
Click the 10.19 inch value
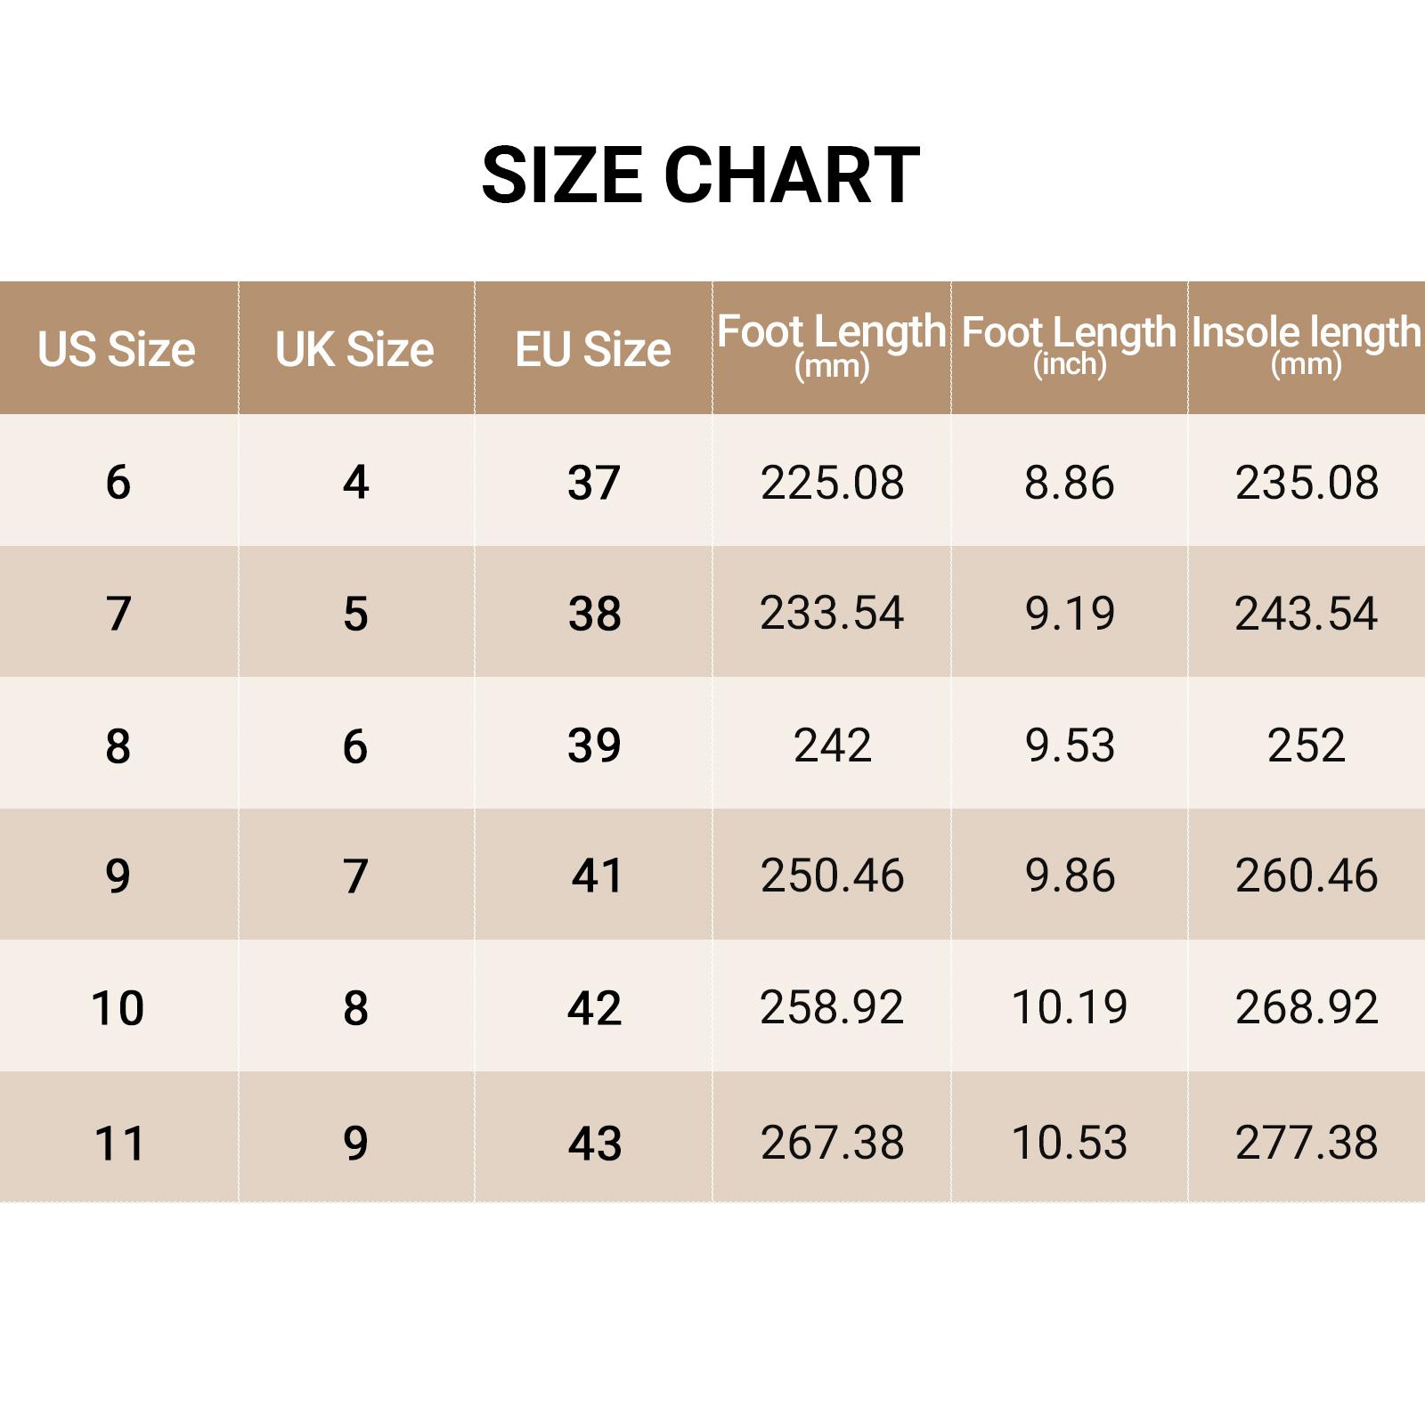point(1070,1007)
